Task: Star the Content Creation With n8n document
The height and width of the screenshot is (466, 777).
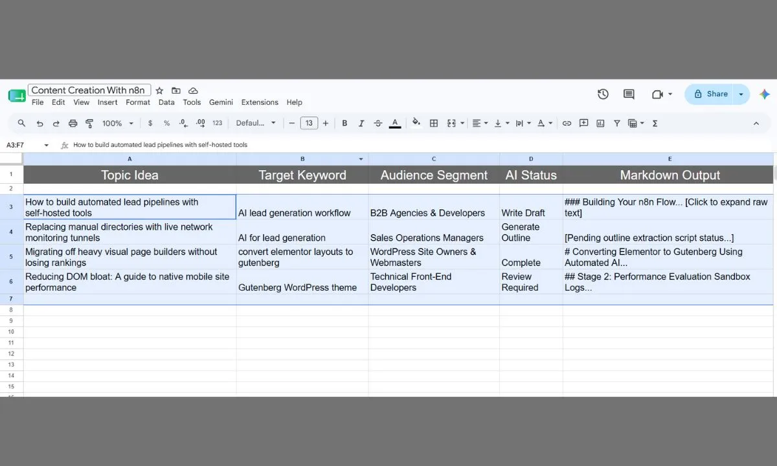Action: 159,91
